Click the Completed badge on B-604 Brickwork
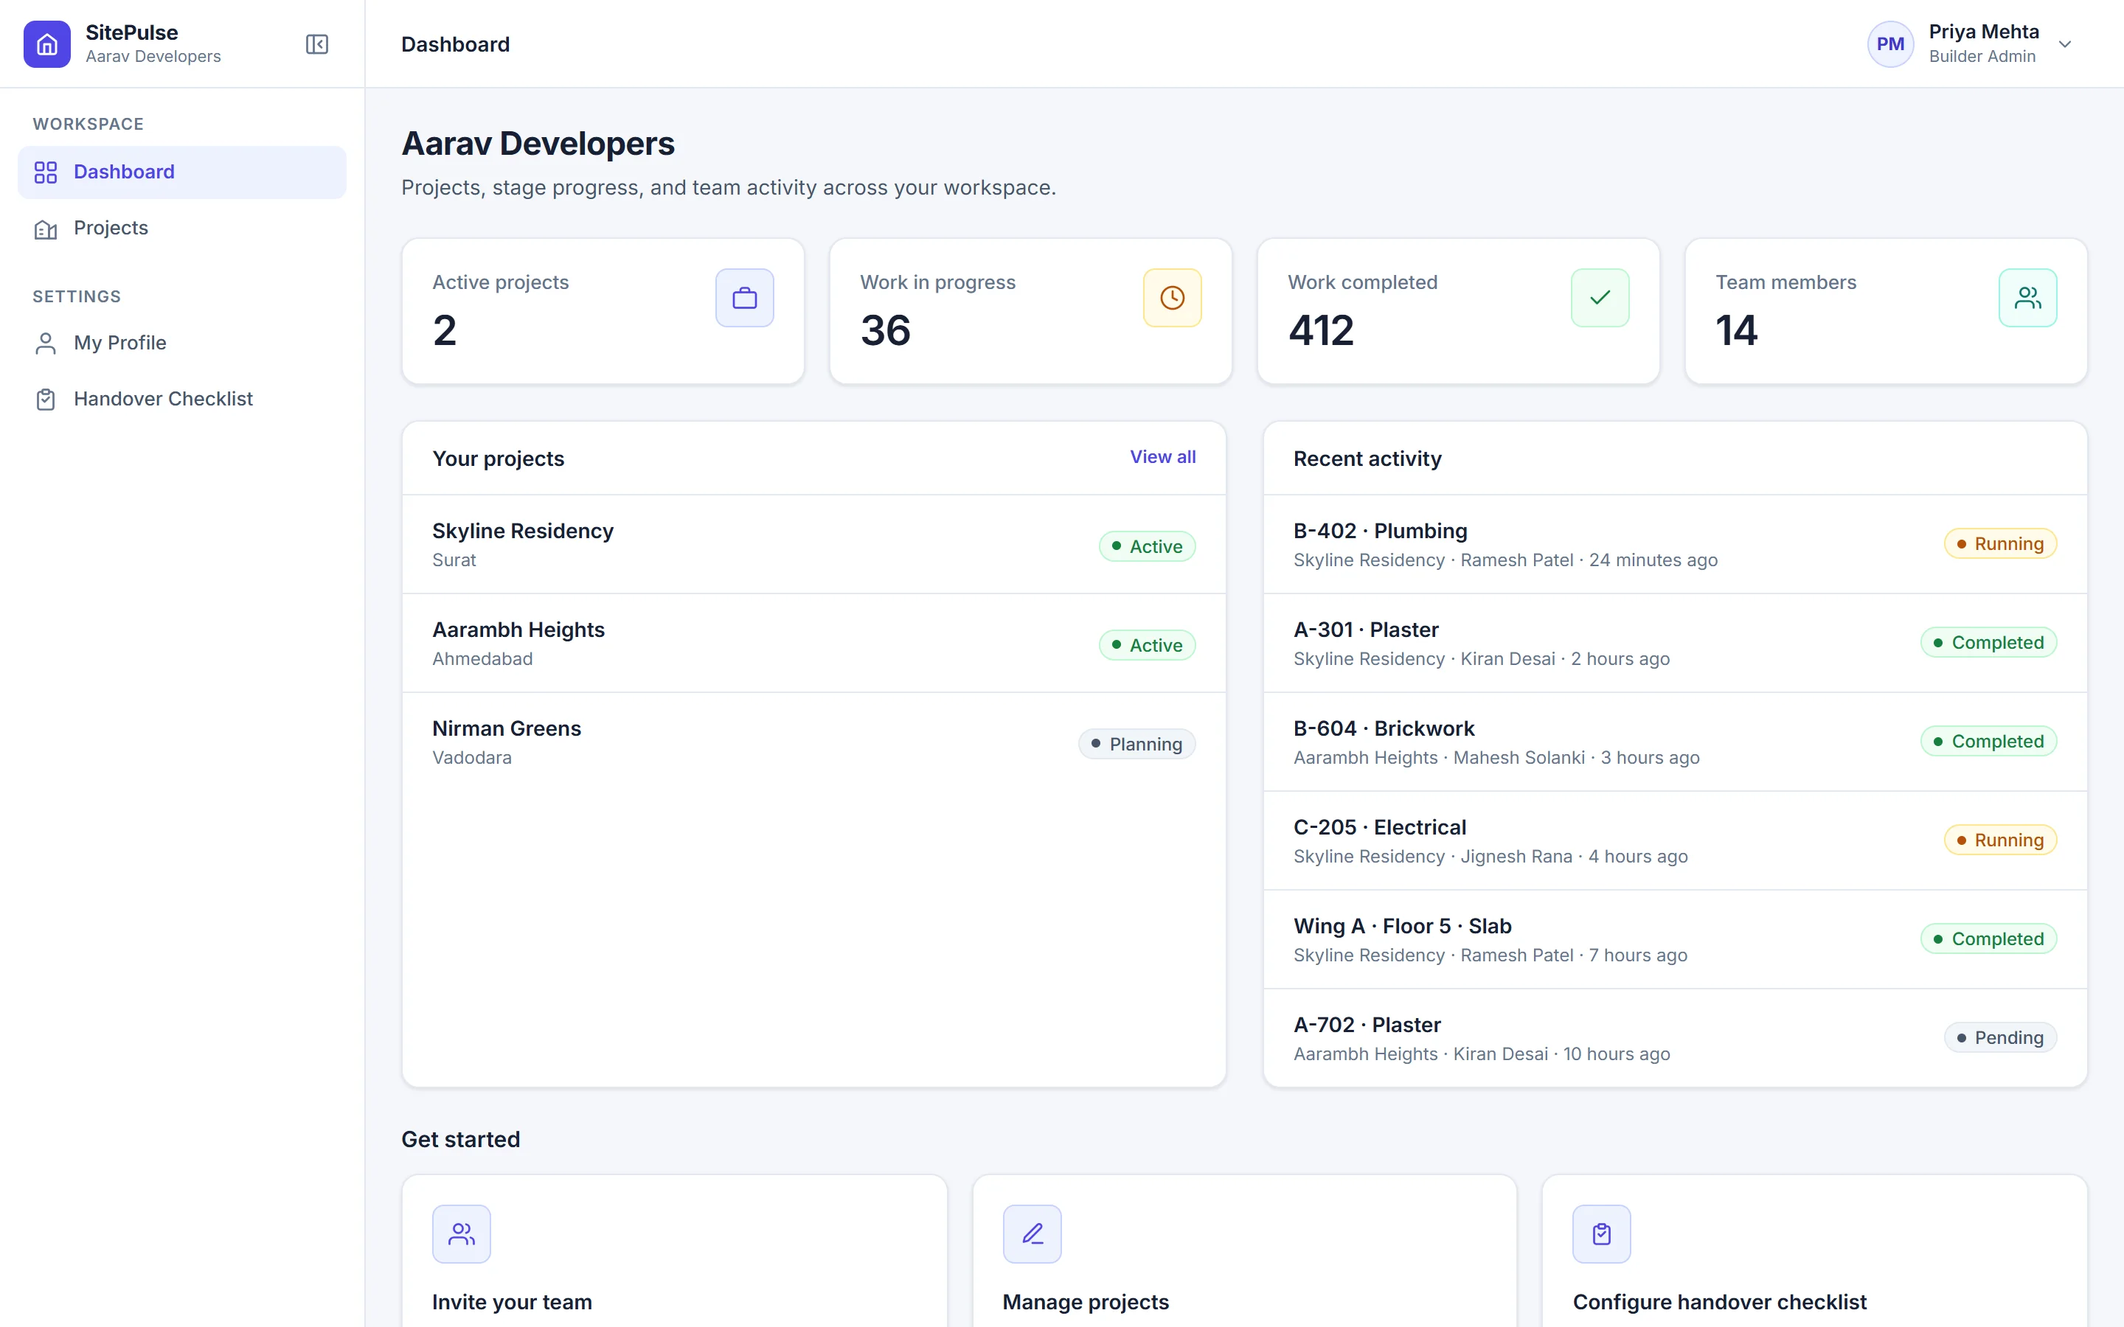The image size is (2124, 1327). 1989,742
